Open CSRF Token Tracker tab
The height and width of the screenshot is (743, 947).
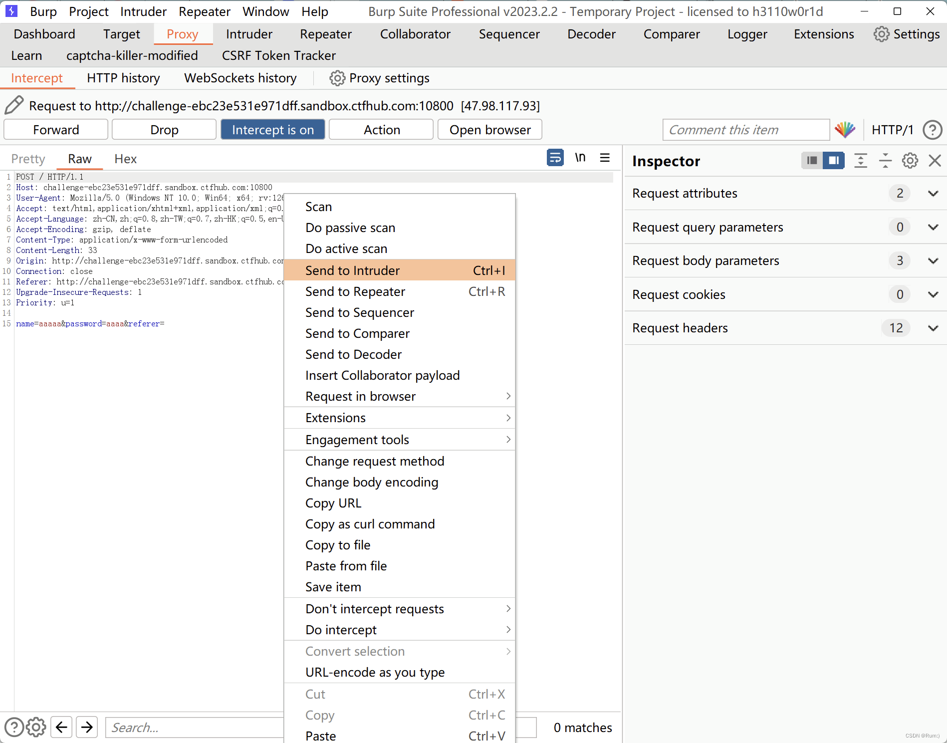pyautogui.click(x=279, y=55)
